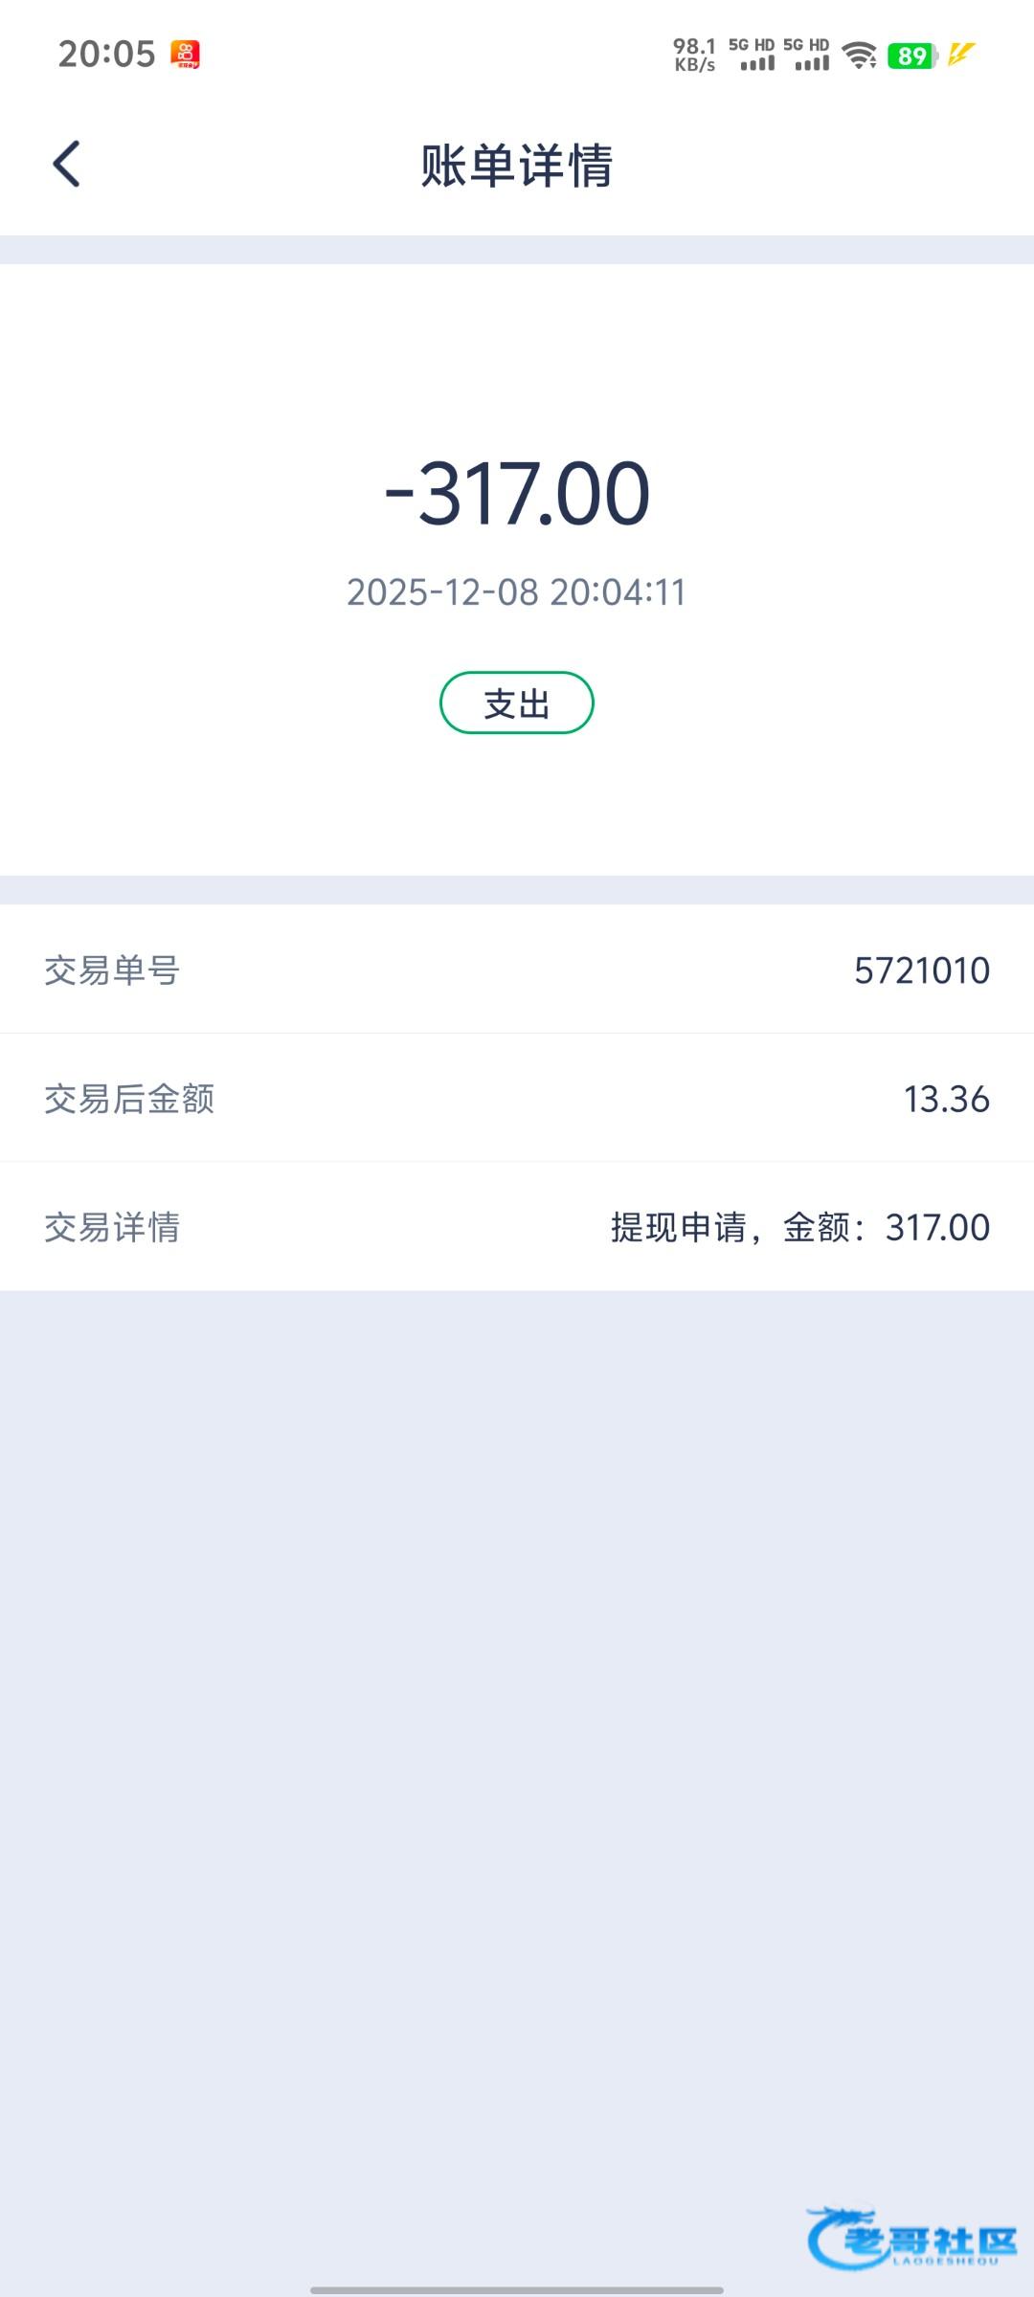Tap the 2025-12-08 20:04:11 timestamp
Image resolution: width=1034 pixels, height=2297 pixels.
(x=517, y=592)
